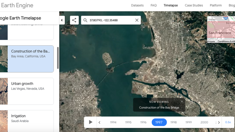
Task: Change playback speed 0.5x
Action: (228, 122)
